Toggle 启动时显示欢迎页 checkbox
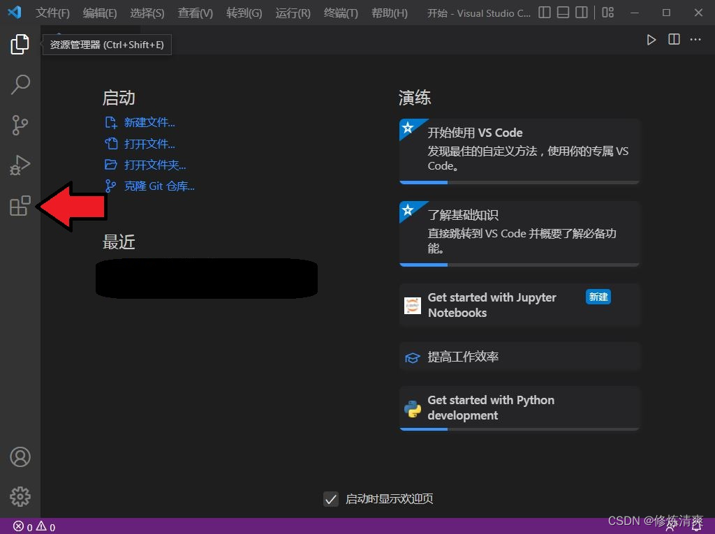Viewport: 715px width, 534px height. point(330,499)
